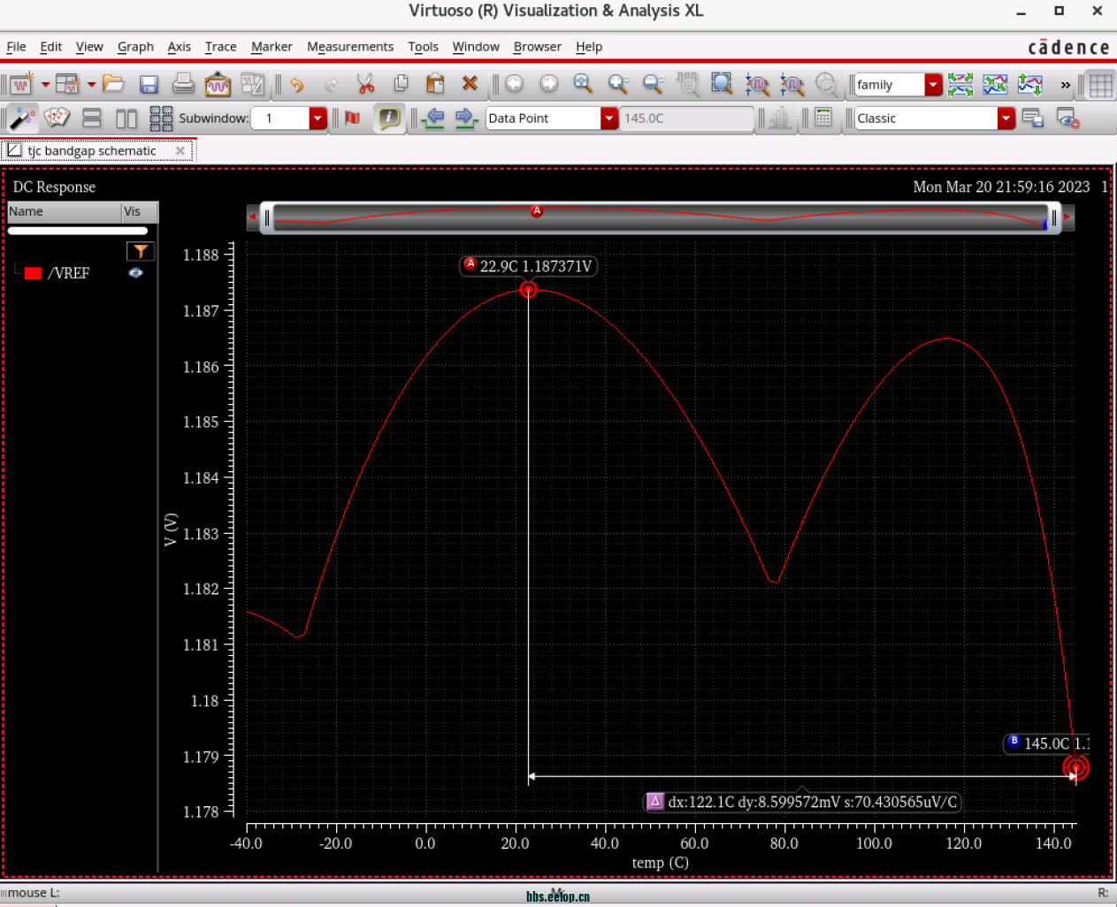
Task: Click the red flag marker icon
Action: pos(353,118)
